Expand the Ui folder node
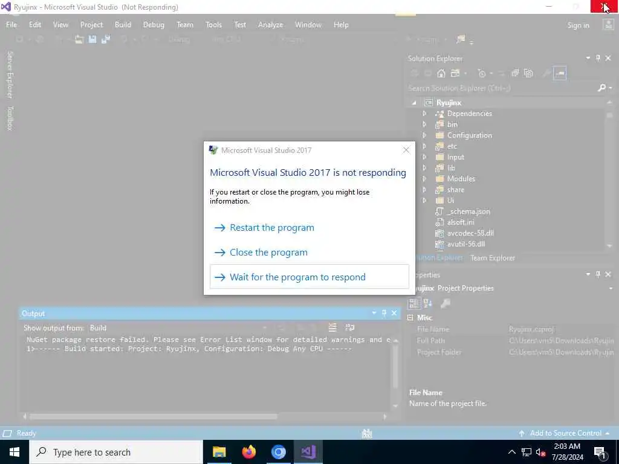The image size is (619, 464). (424, 201)
